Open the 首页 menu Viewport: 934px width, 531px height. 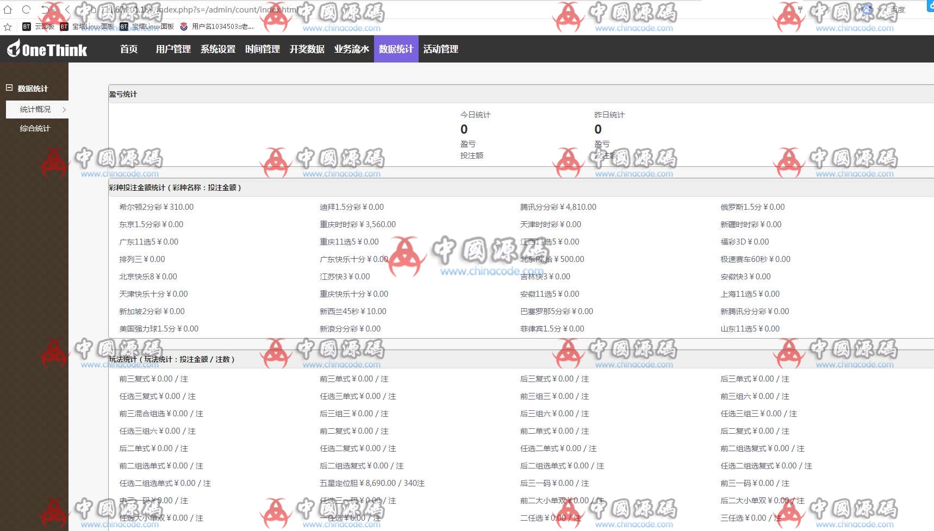[129, 49]
